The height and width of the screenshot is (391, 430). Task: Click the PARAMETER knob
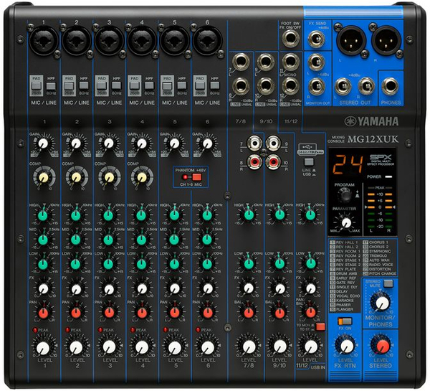[x=346, y=222]
